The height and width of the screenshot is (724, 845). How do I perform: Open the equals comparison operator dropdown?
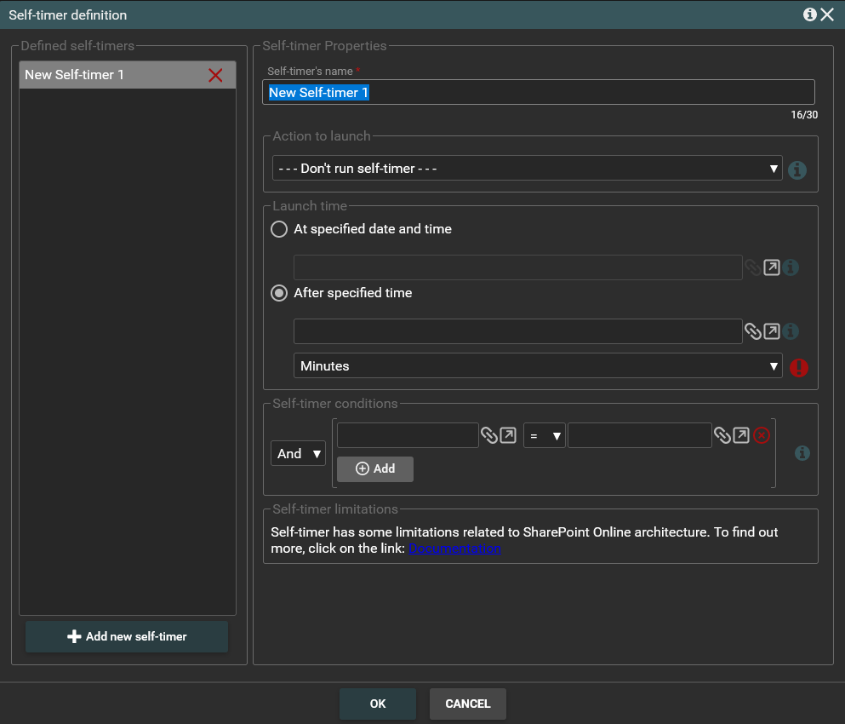click(x=545, y=436)
